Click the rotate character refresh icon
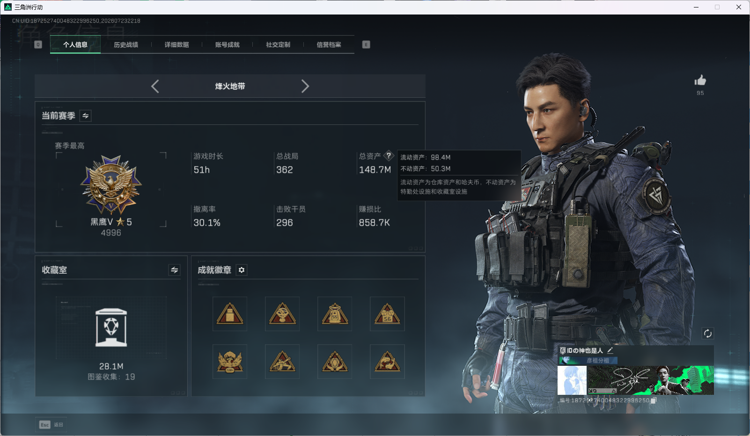The image size is (750, 436). pyautogui.click(x=708, y=334)
